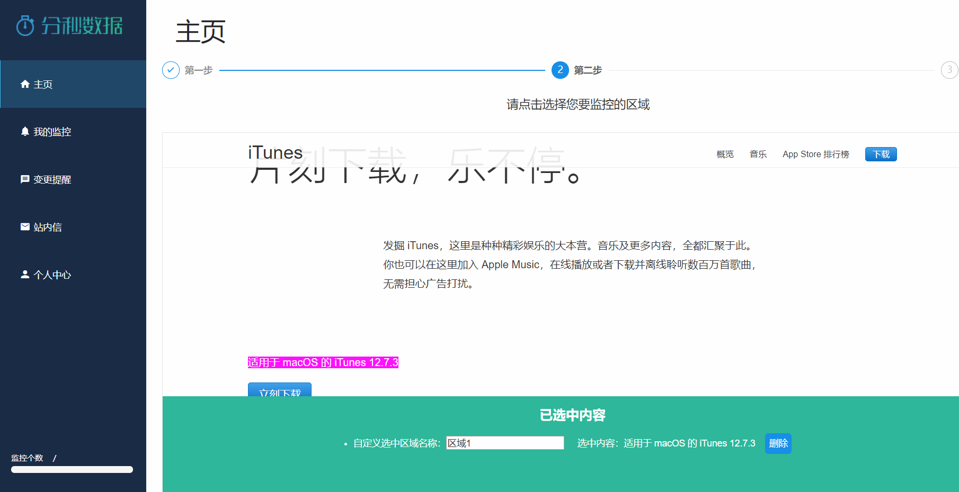
Task: Click the blue 下载 button
Action: point(881,154)
